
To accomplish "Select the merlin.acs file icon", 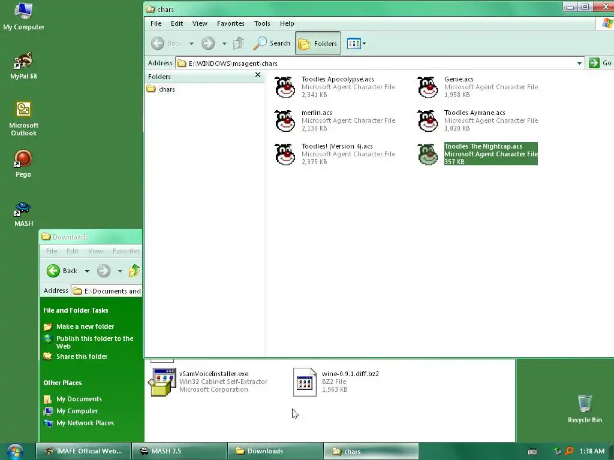I will (285, 120).
